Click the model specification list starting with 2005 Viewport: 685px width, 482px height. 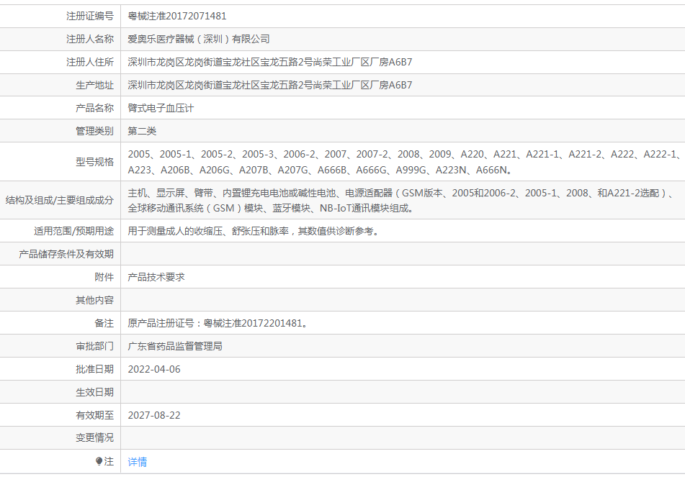pos(405,162)
